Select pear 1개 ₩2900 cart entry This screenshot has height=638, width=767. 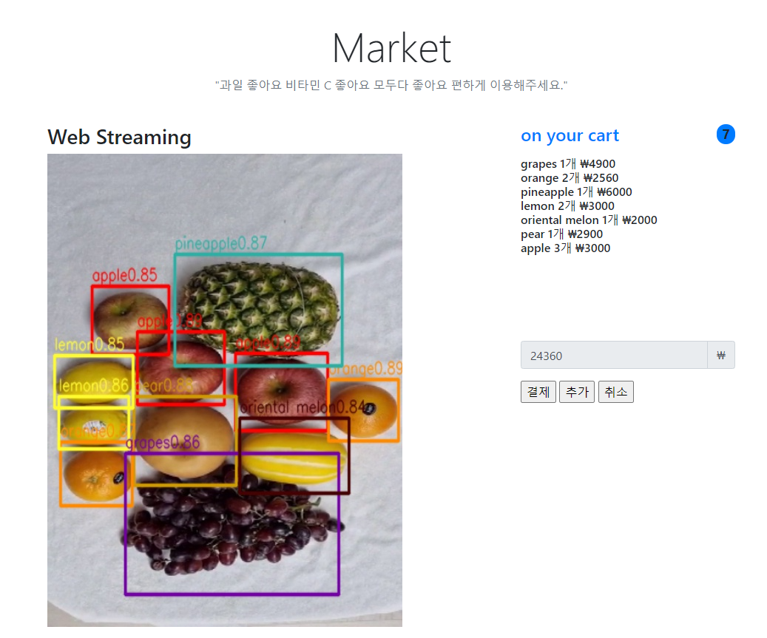click(561, 234)
